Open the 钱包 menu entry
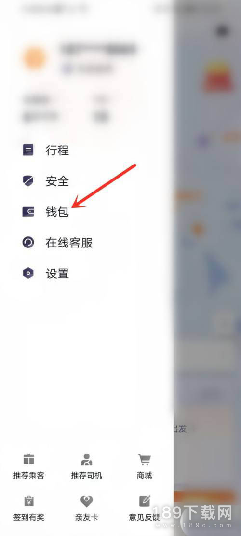 point(57,212)
